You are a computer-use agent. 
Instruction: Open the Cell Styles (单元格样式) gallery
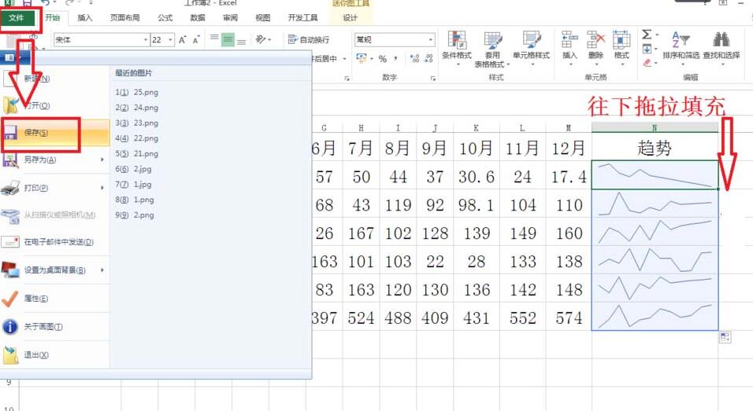tap(531, 41)
